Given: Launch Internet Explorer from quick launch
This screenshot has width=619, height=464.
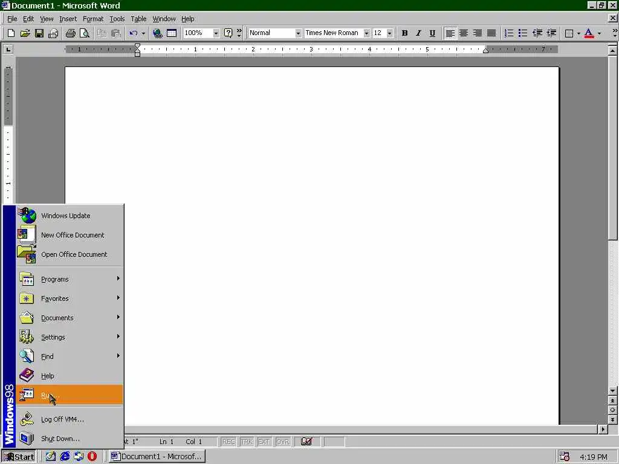Looking at the screenshot, I should tap(64, 457).
